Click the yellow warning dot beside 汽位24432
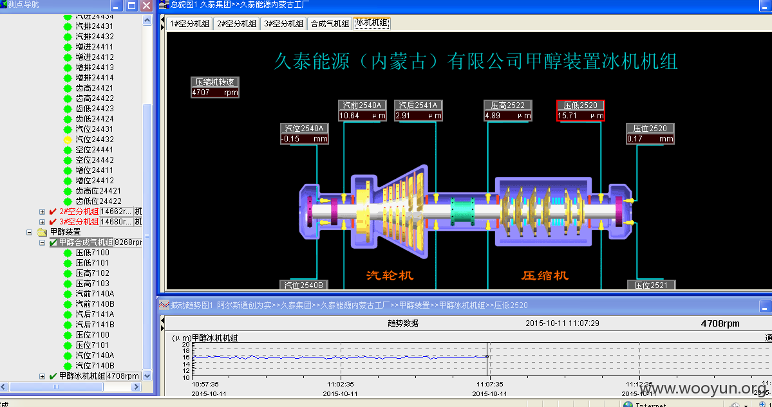This screenshot has width=772, height=407. [x=68, y=140]
